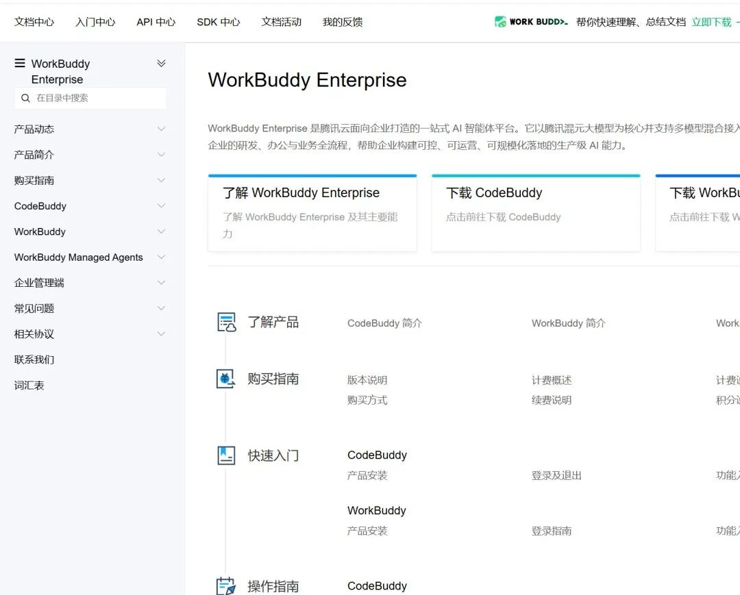Image resolution: width=740 pixels, height=595 pixels.
Task: Expand the CodeBuddy sidebar section
Action: pos(162,206)
